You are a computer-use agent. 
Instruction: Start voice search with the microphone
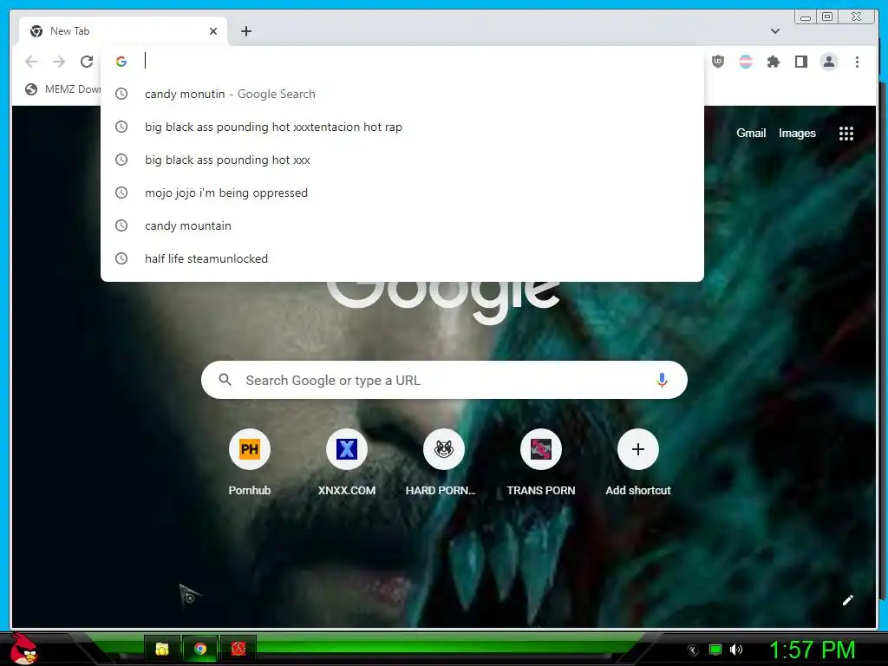(662, 380)
